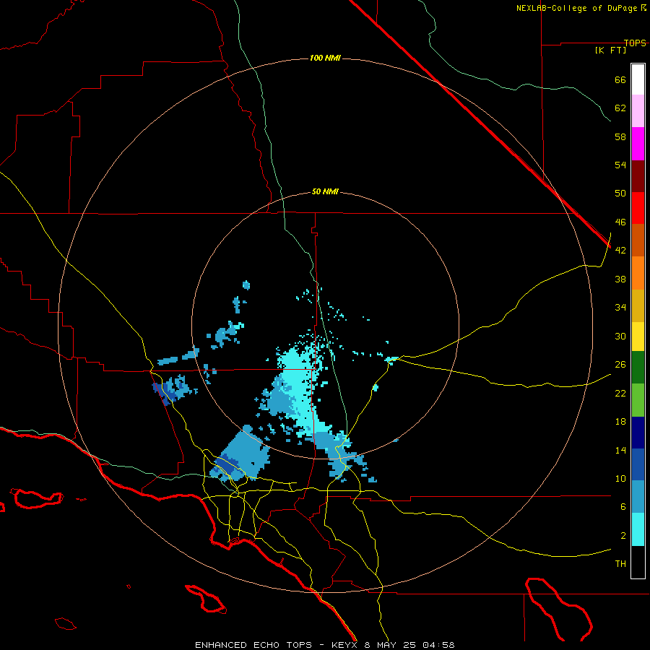Select the 14 legend value
The width and height of the screenshot is (650, 650).
[620, 450]
